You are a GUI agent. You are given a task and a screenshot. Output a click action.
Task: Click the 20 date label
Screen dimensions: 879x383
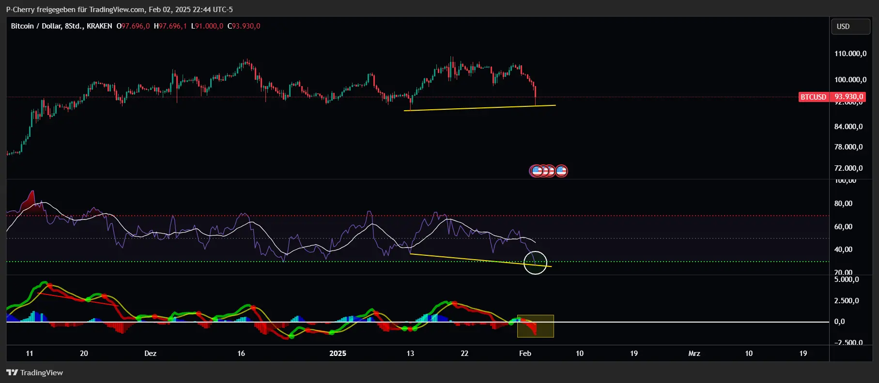(84, 354)
